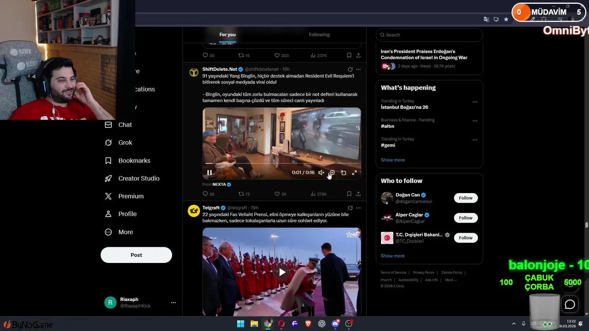This screenshot has width=589, height=331.
Task: Follow T.C. Dışişleri Bakanlığı
Action: (x=466, y=238)
